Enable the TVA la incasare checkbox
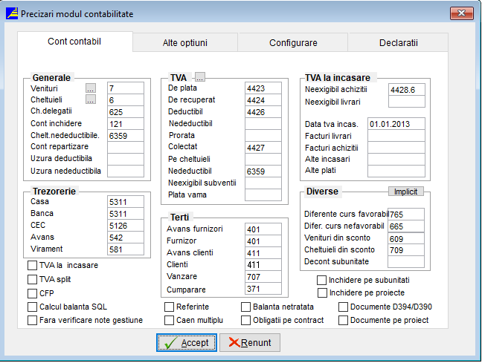 [x=32, y=265]
